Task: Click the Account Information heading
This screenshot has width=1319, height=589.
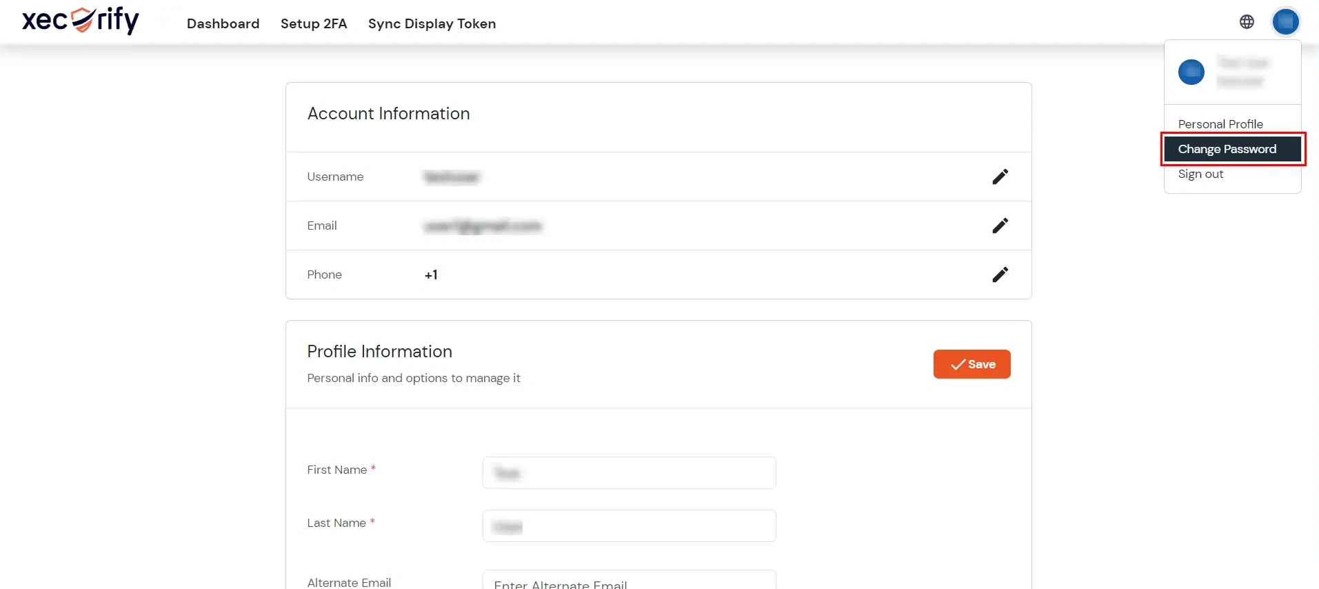Action: [x=389, y=114]
